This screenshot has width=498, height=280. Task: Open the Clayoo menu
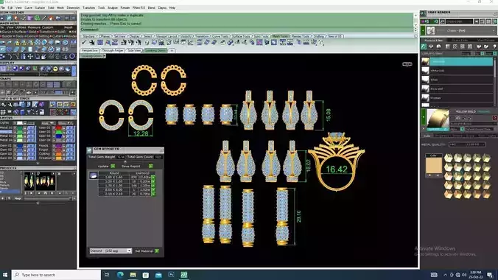click(x=162, y=7)
